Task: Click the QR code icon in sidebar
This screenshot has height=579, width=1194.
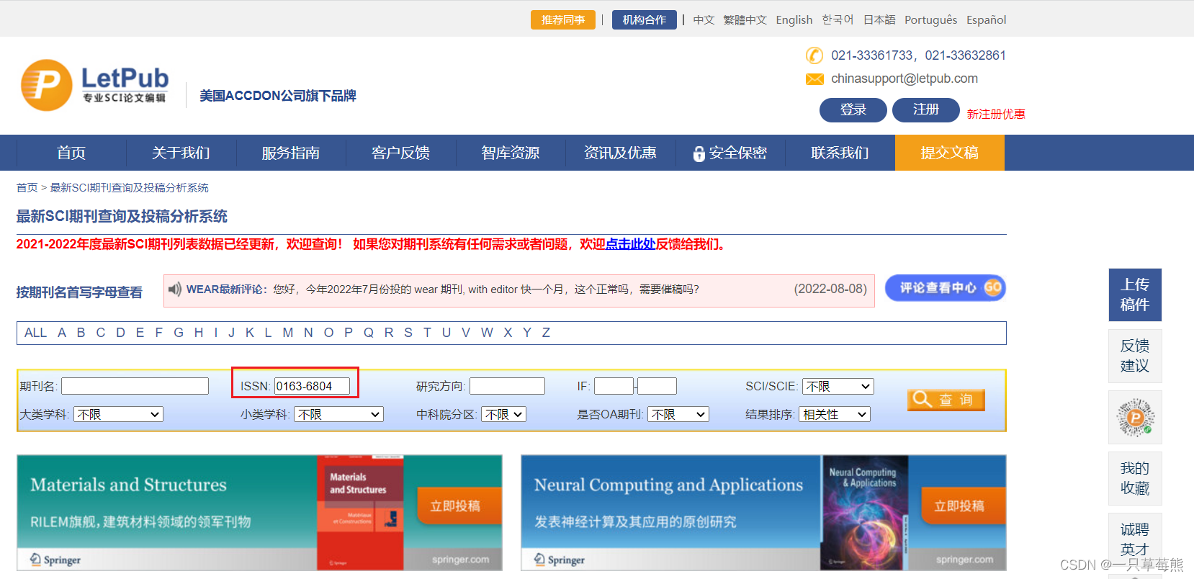Action: (1135, 418)
